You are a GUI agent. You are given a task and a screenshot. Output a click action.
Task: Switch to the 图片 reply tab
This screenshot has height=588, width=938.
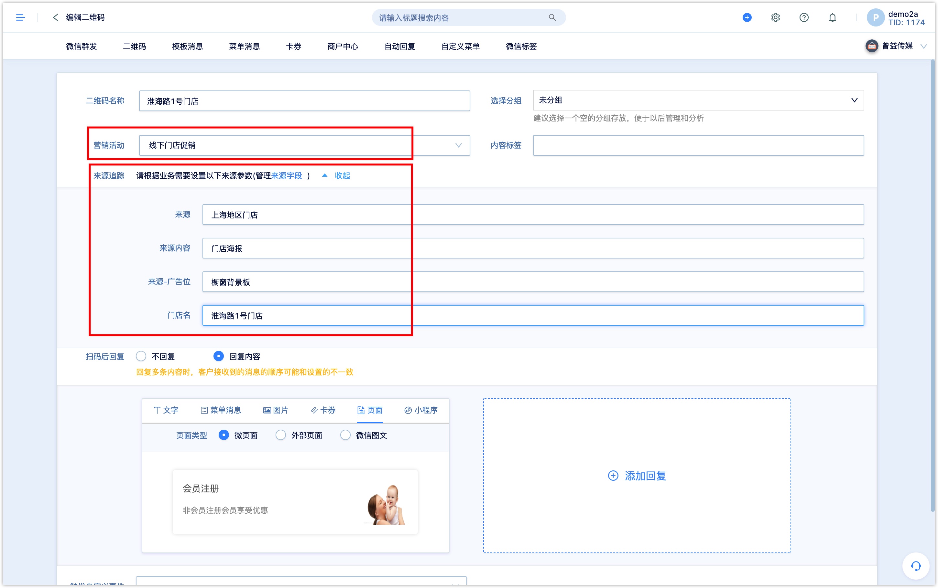(276, 410)
